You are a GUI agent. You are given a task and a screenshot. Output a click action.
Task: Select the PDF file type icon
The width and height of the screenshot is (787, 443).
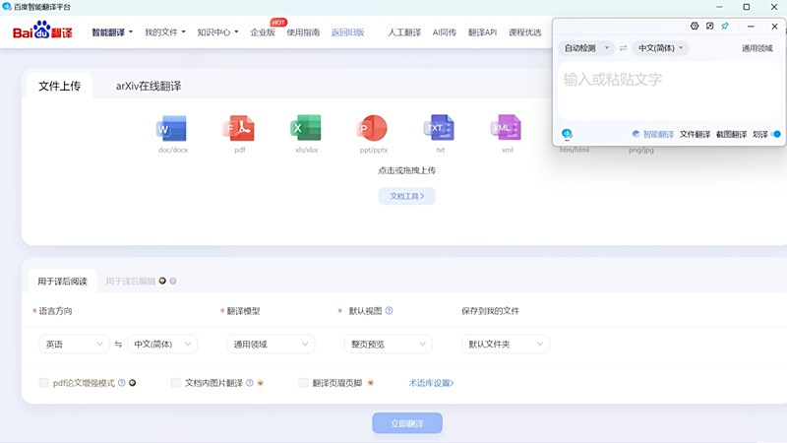point(239,128)
